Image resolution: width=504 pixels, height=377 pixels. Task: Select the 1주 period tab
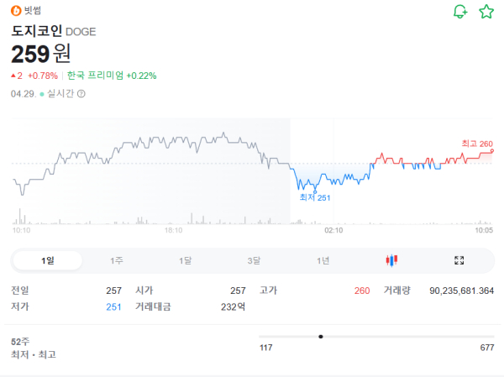coord(117,260)
